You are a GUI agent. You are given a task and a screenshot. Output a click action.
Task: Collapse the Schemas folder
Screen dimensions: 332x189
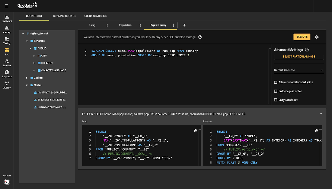(27, 41)
